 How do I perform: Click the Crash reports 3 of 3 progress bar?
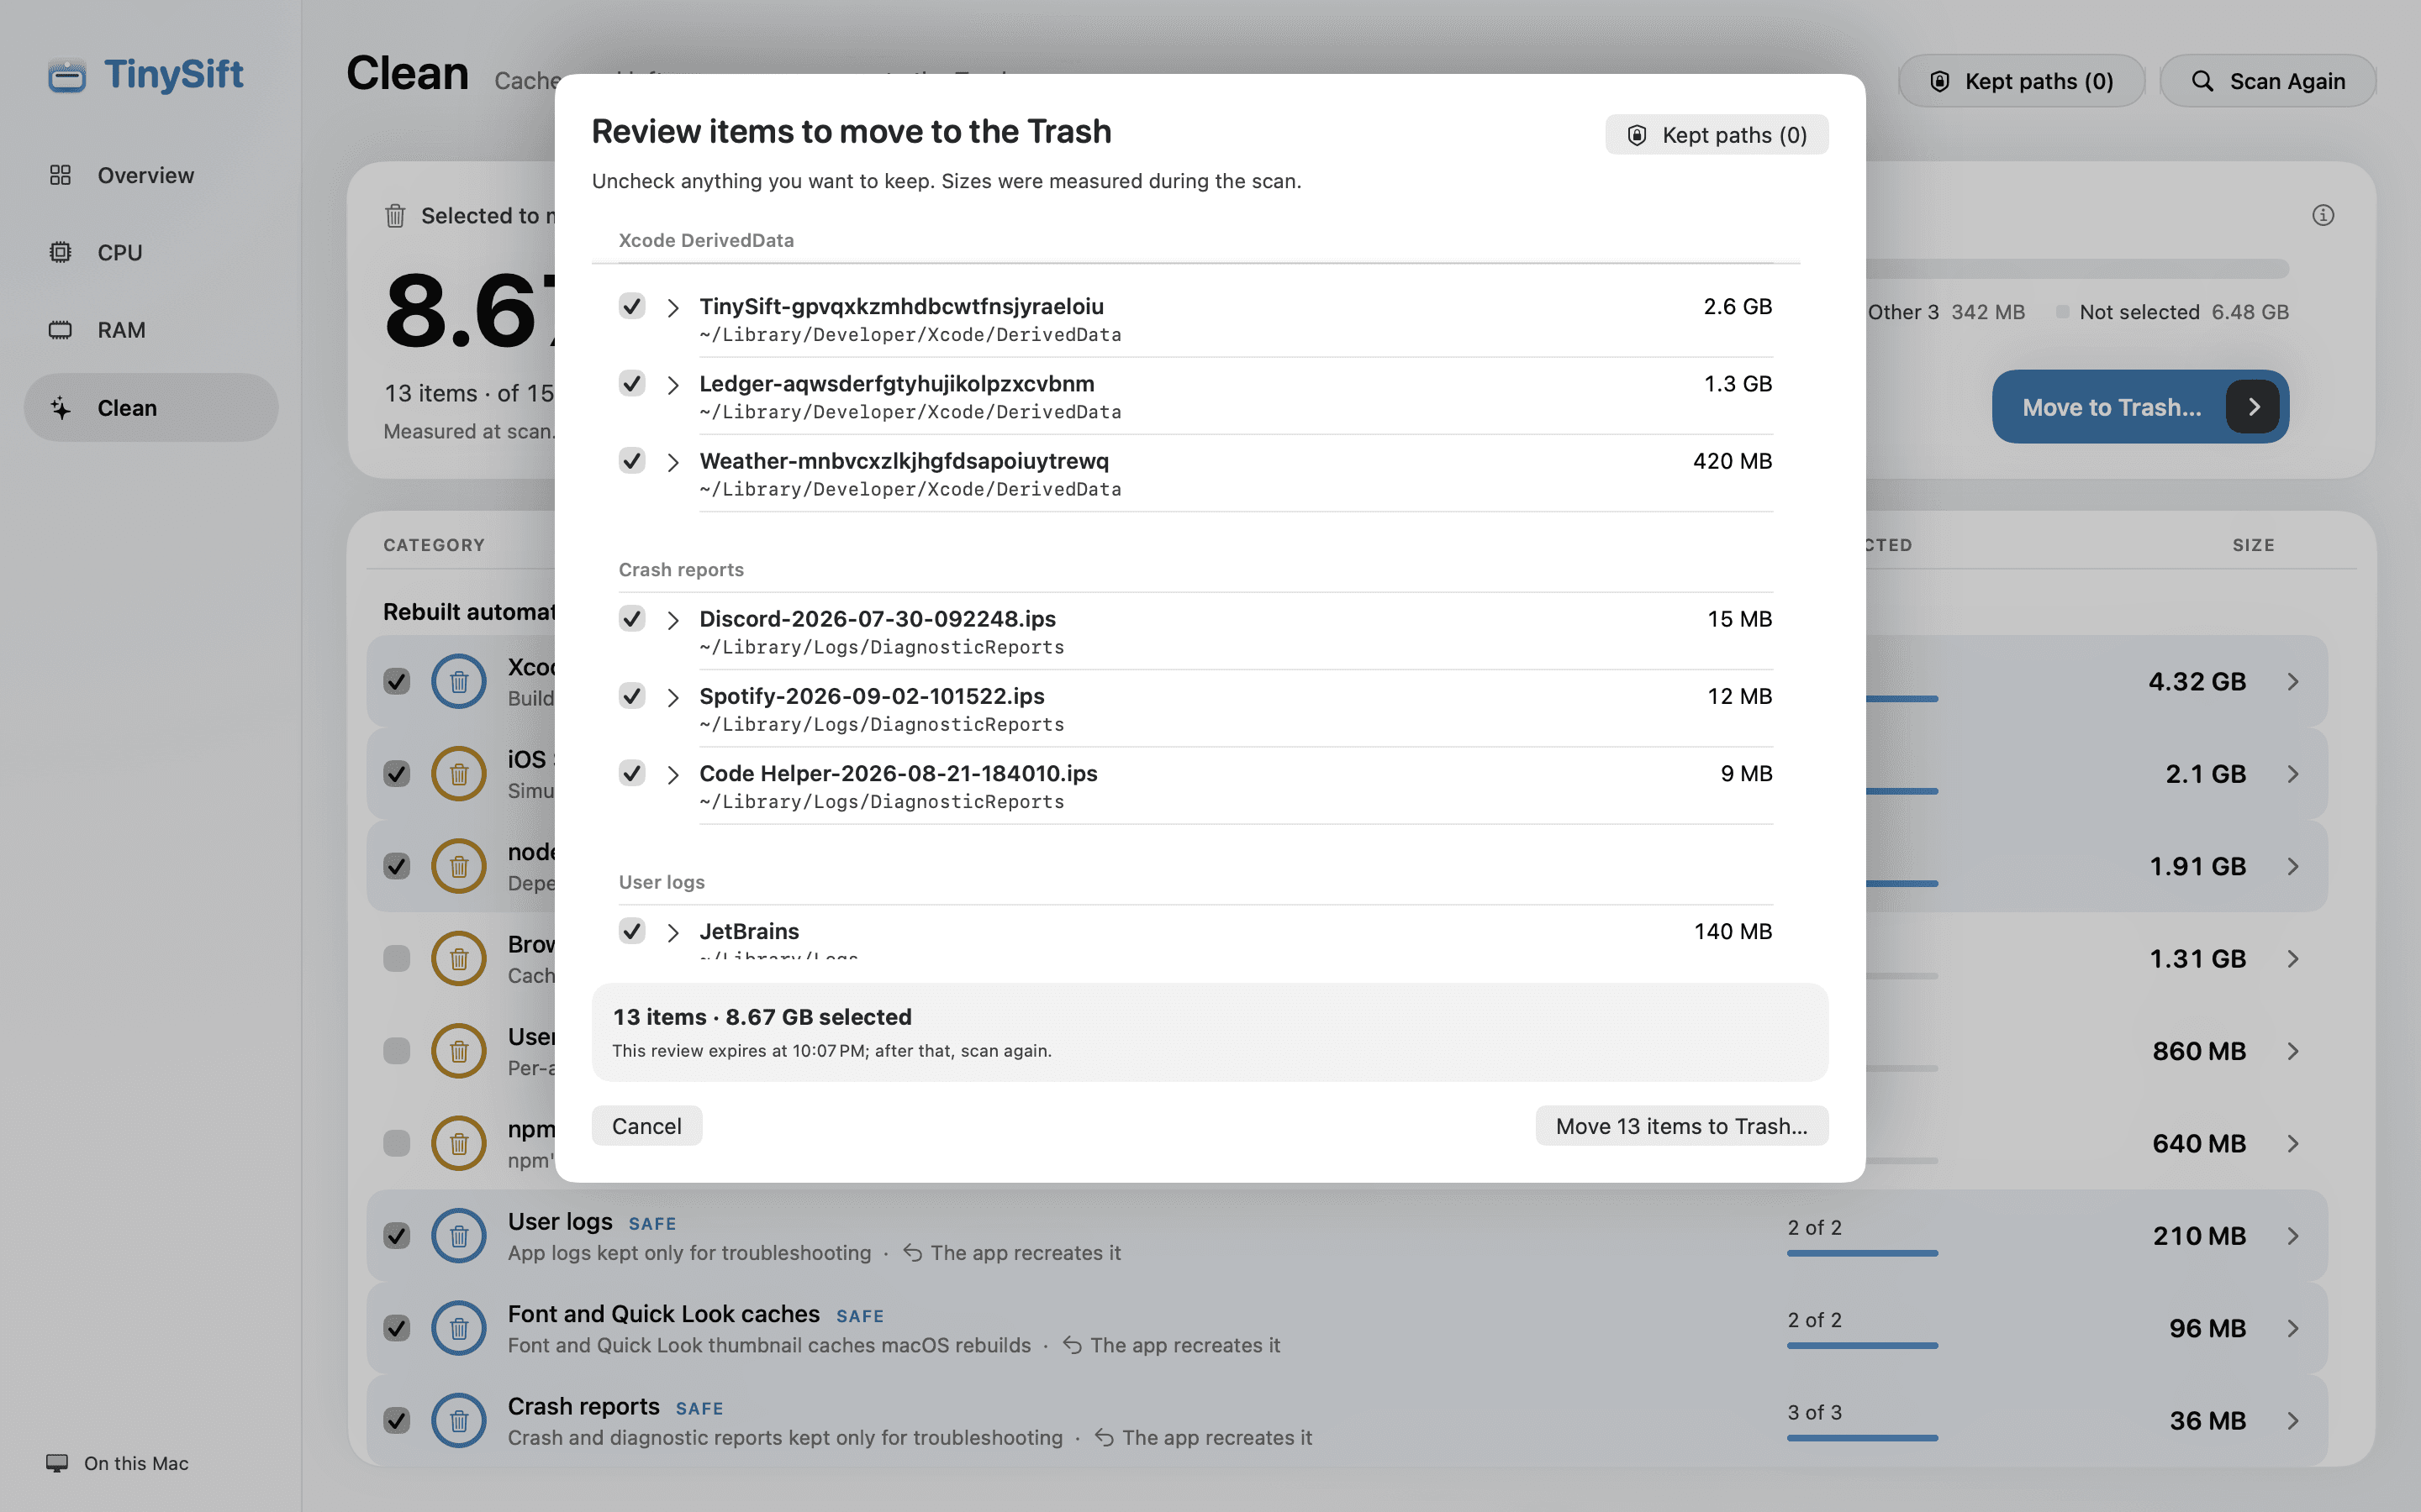(x=1862, y=1438)
